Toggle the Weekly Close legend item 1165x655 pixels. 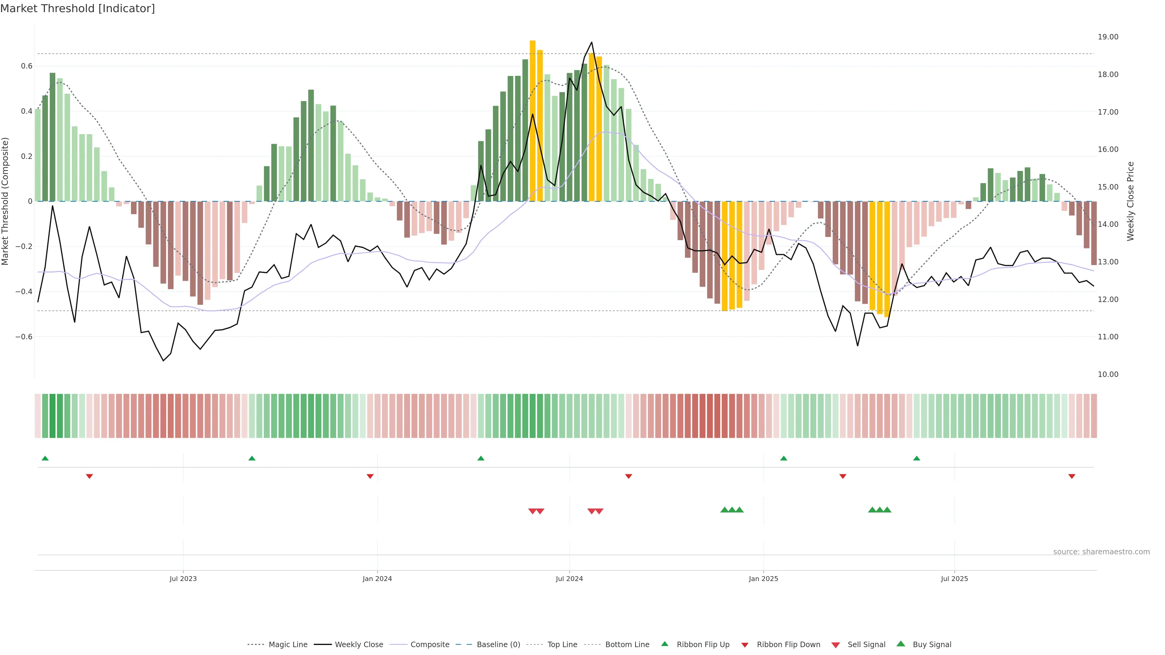pyautogui.click(x=359, y=645)
